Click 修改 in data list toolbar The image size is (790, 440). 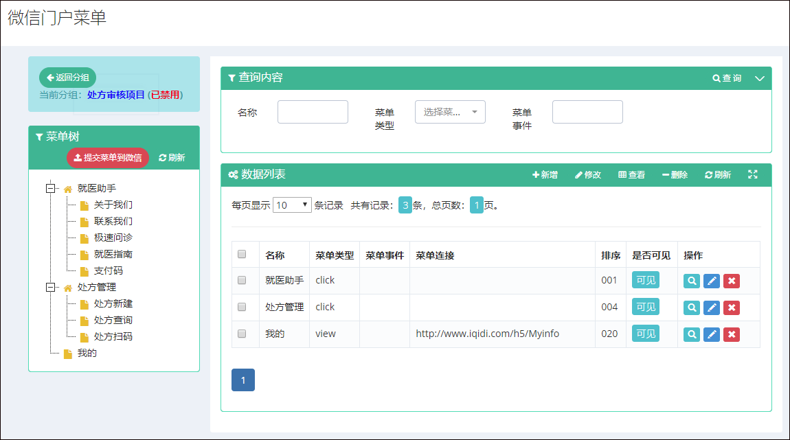point(588,174)
